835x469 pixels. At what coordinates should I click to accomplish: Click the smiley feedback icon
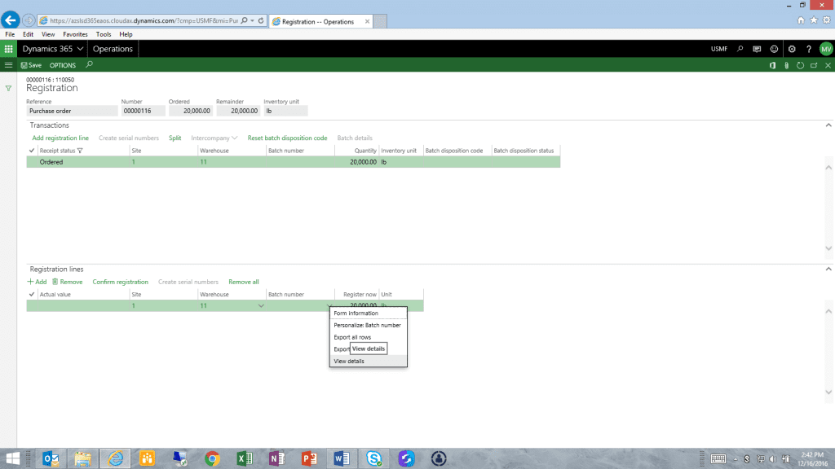(x=774, y=49)
